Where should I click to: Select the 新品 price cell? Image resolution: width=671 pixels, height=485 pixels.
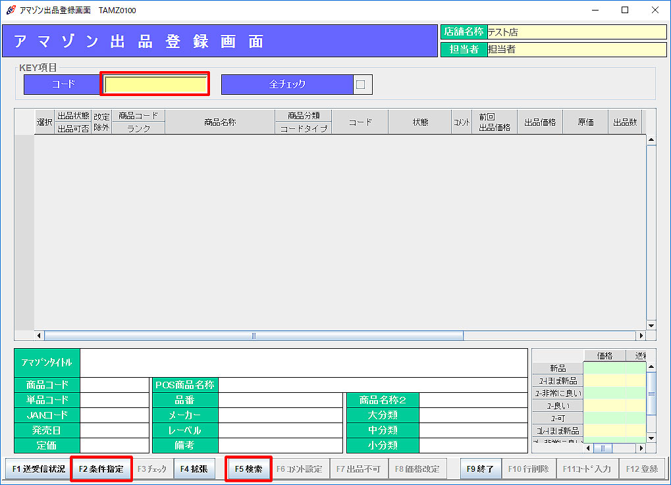click(x=604, y=368)
